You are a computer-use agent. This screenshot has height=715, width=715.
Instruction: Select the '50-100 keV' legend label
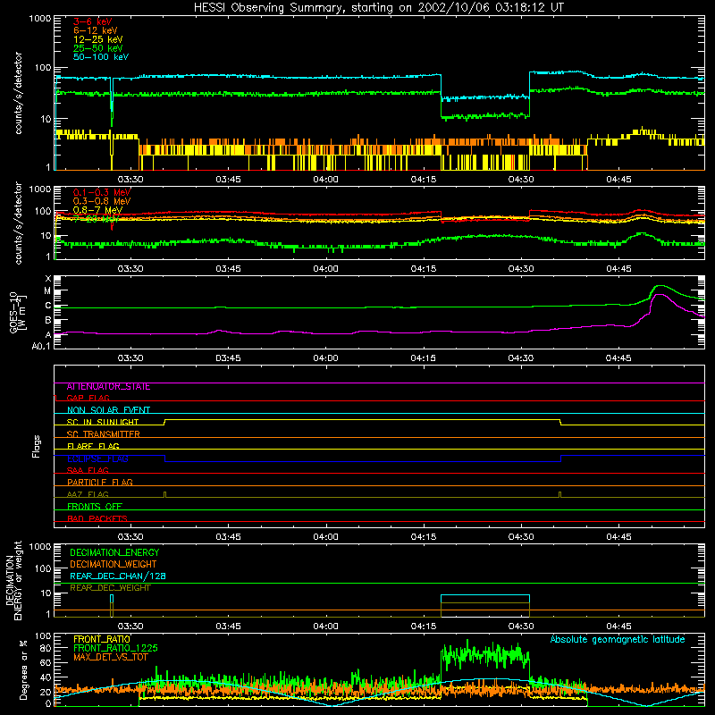[x=101, y=57]
